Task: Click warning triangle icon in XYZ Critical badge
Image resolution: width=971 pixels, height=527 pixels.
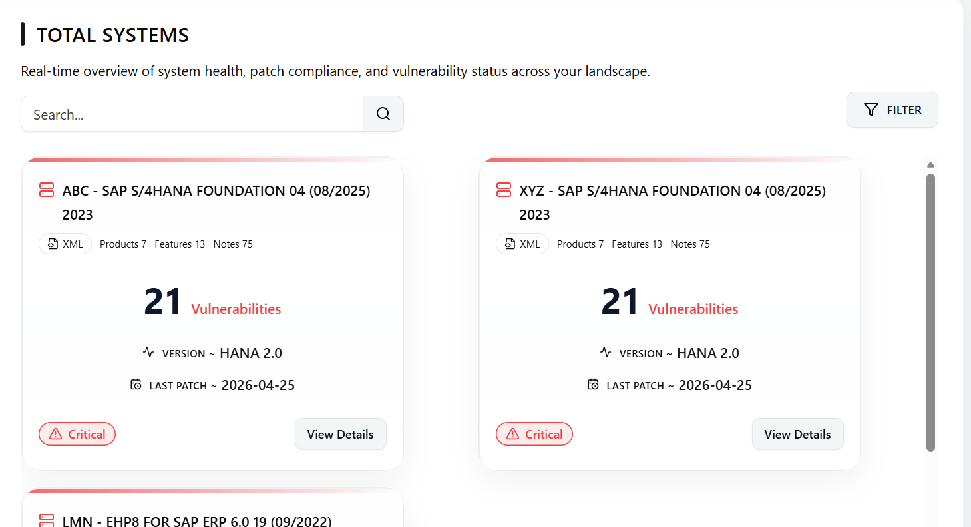Action: pos(513,434)
